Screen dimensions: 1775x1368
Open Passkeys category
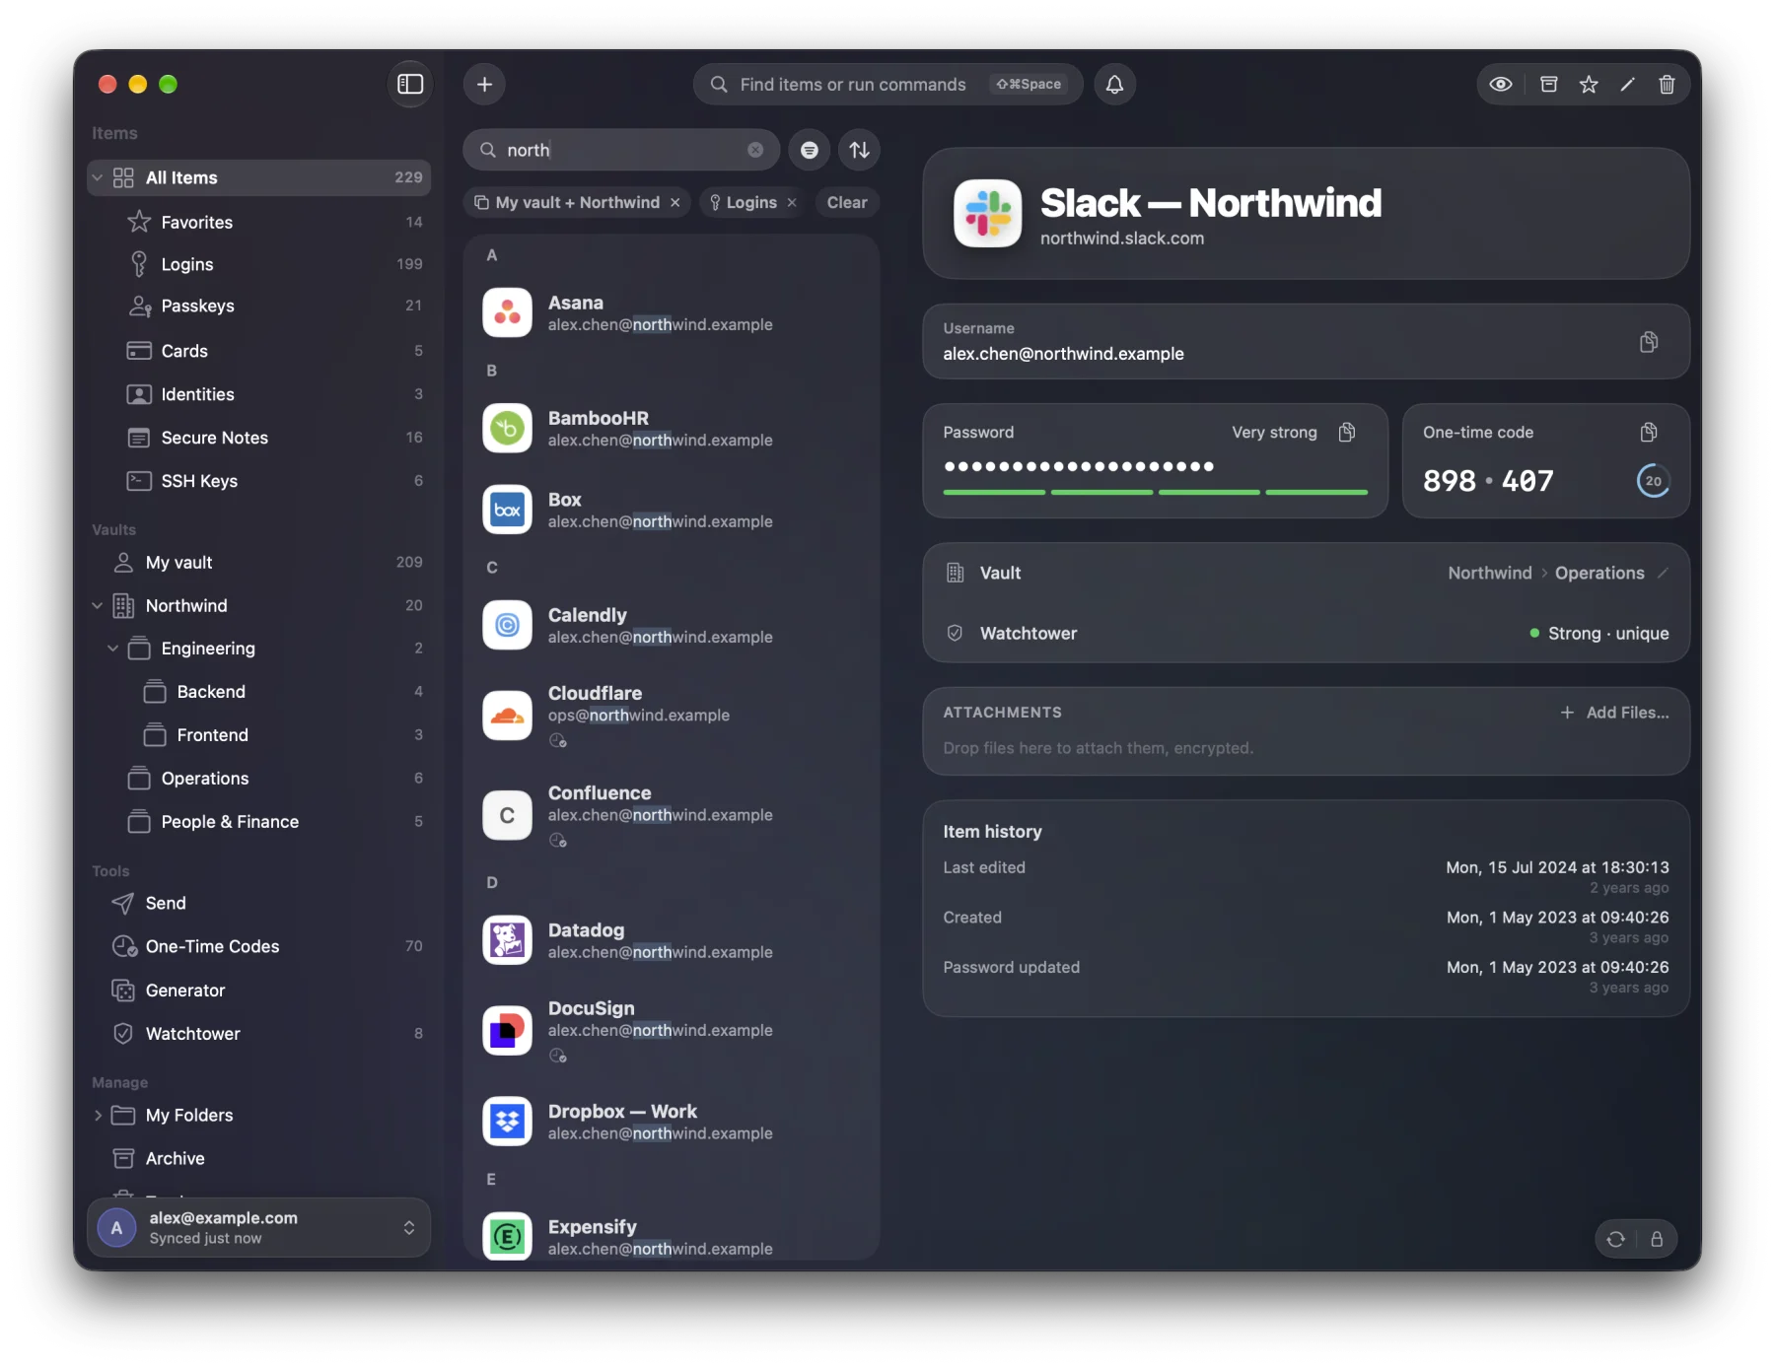259,306
